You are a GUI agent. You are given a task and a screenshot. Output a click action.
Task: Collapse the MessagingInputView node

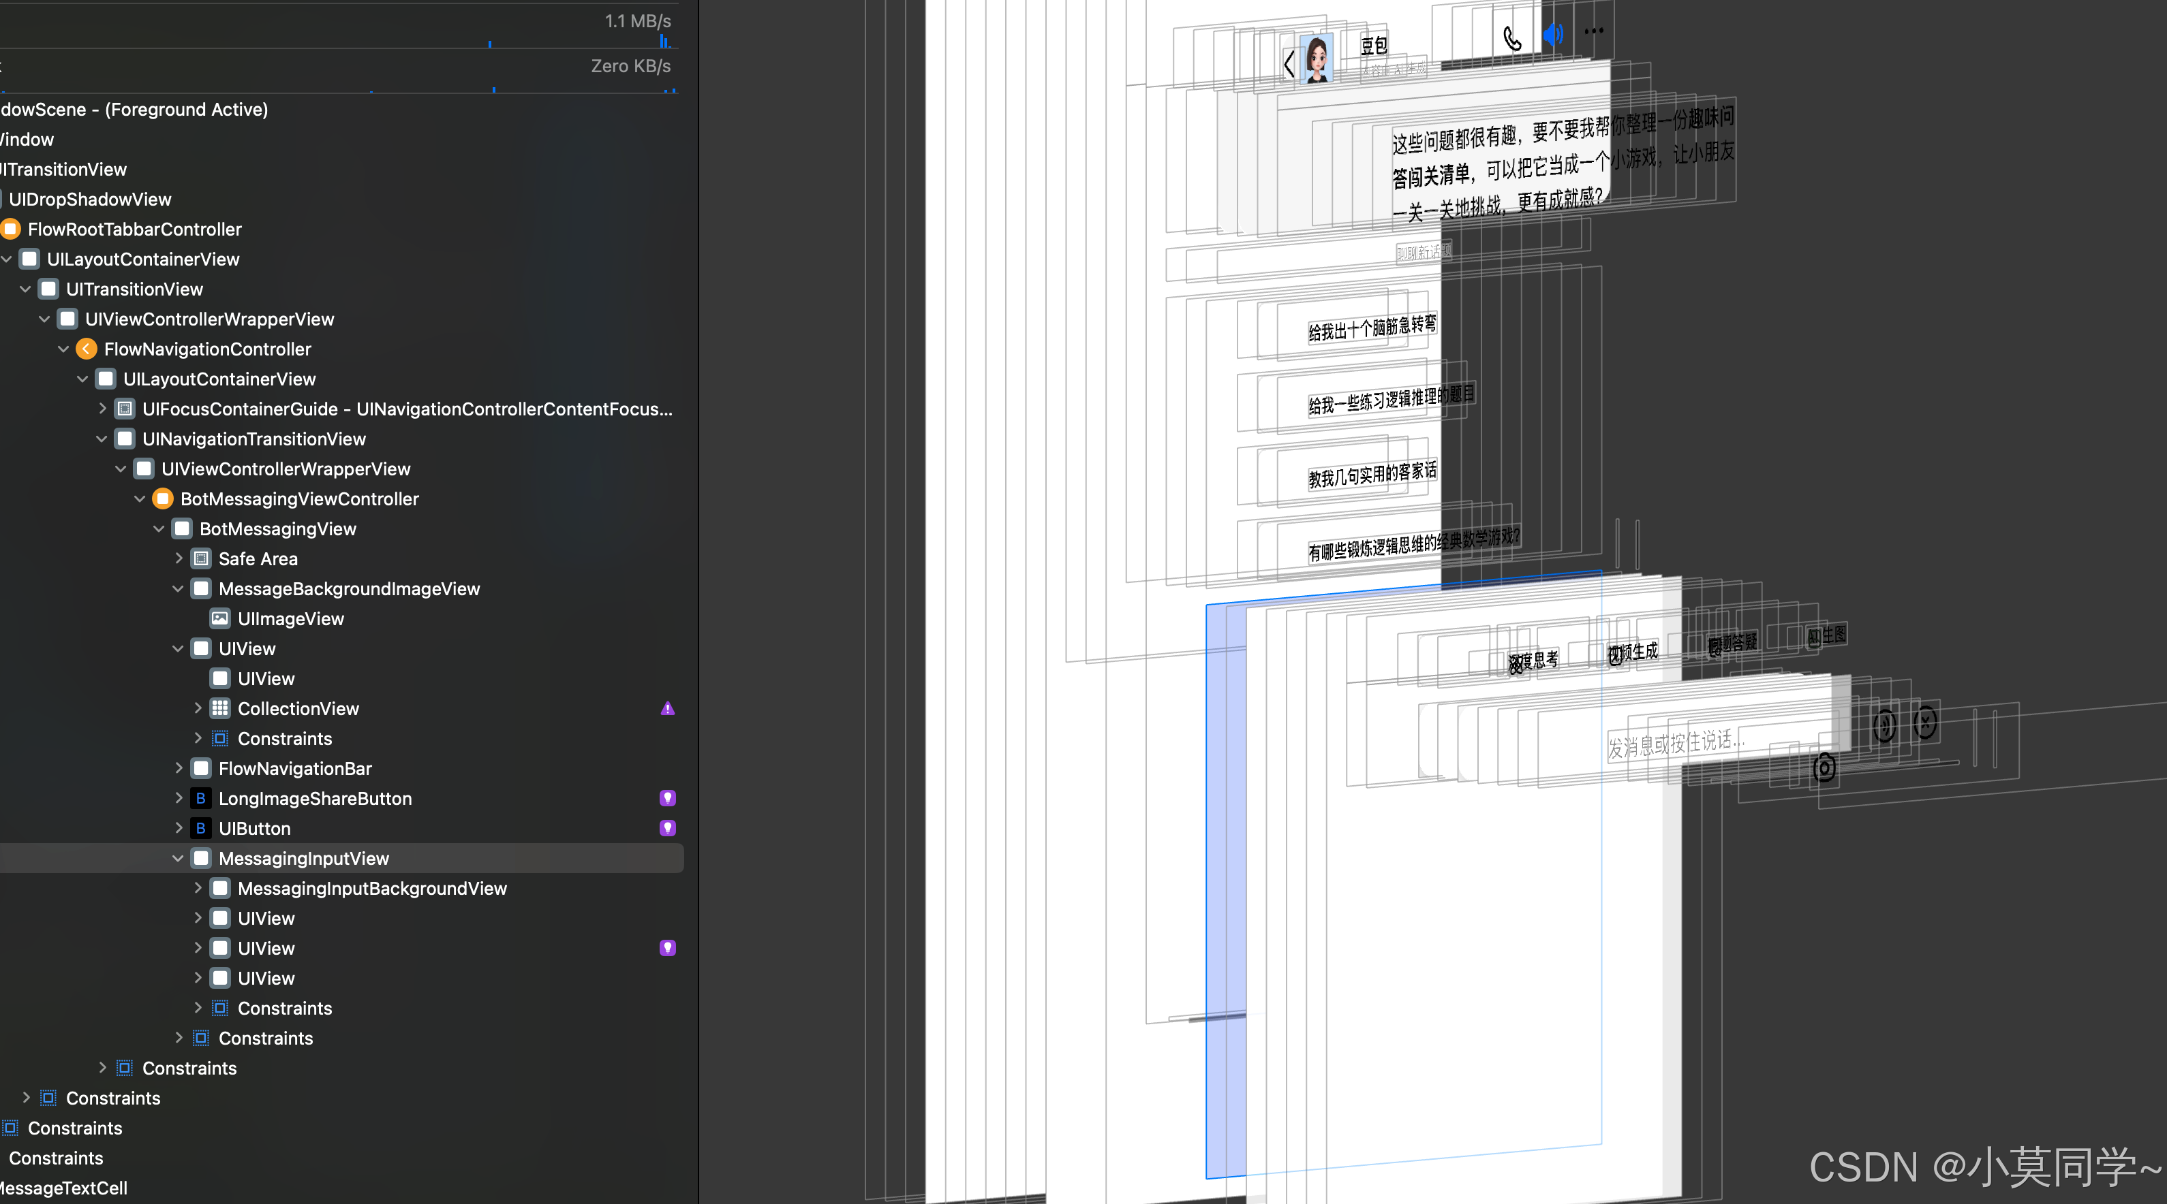point(177,859)
